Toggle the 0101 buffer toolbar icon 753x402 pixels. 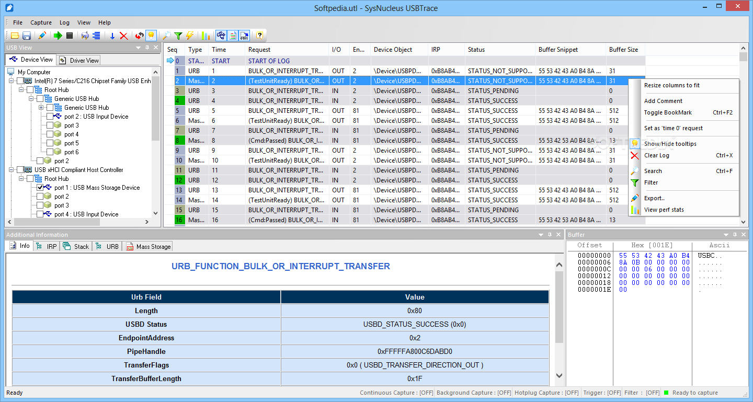click(244, 36)
